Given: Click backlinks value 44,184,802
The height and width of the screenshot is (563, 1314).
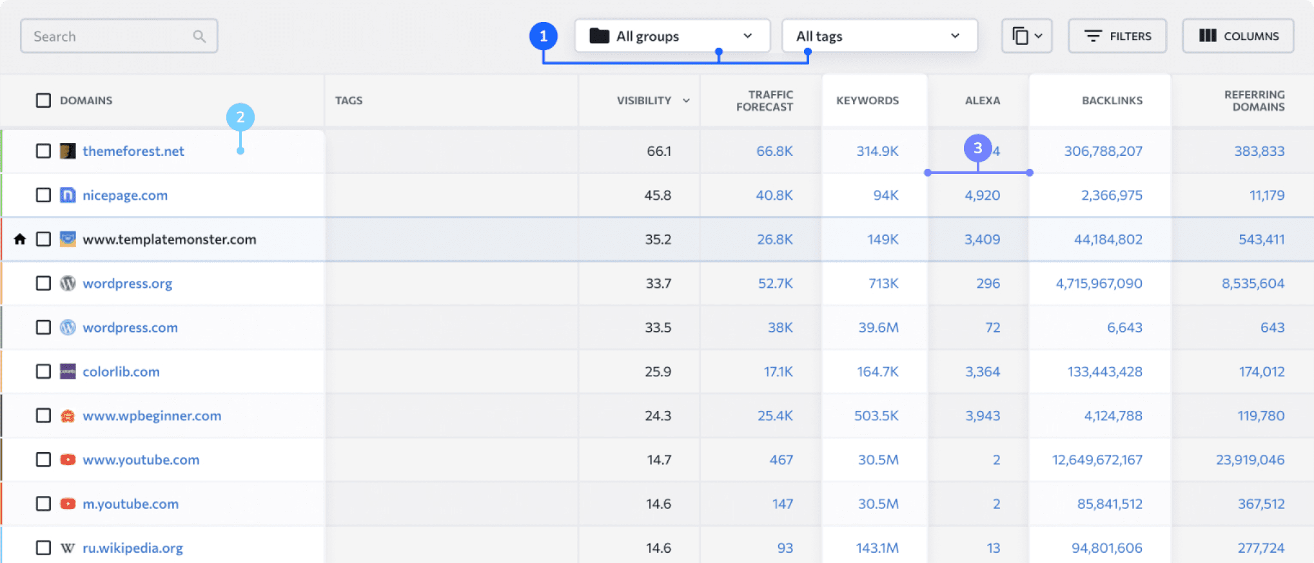Looking at the screenshot, I should pyautogui.click(x=1108, y=239).
